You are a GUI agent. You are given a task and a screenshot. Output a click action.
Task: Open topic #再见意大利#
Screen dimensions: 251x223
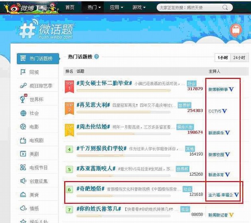93,105
